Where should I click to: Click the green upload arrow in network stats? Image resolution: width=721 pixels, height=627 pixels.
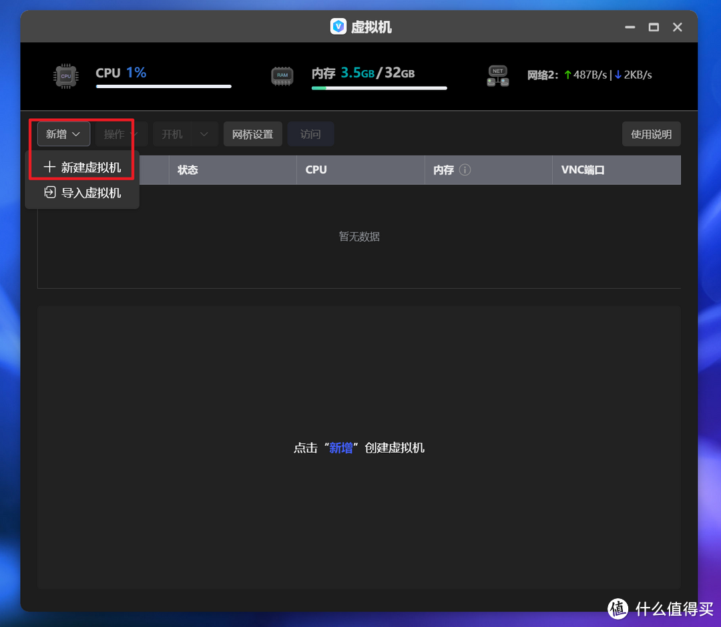pyautogui.click(x=567, y=75)
